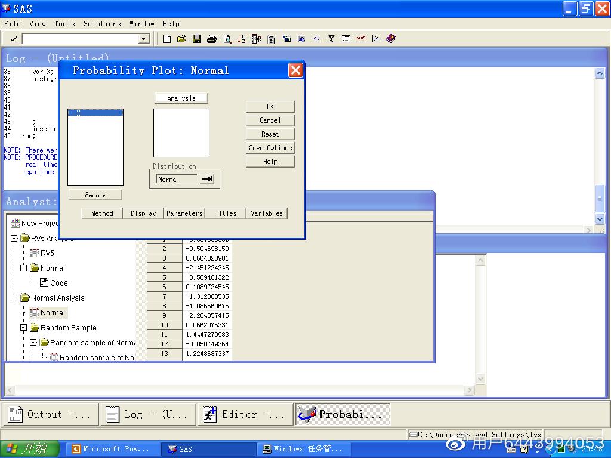
Task: Click the histogram distribution chart icon
Action: click(301, 39)
